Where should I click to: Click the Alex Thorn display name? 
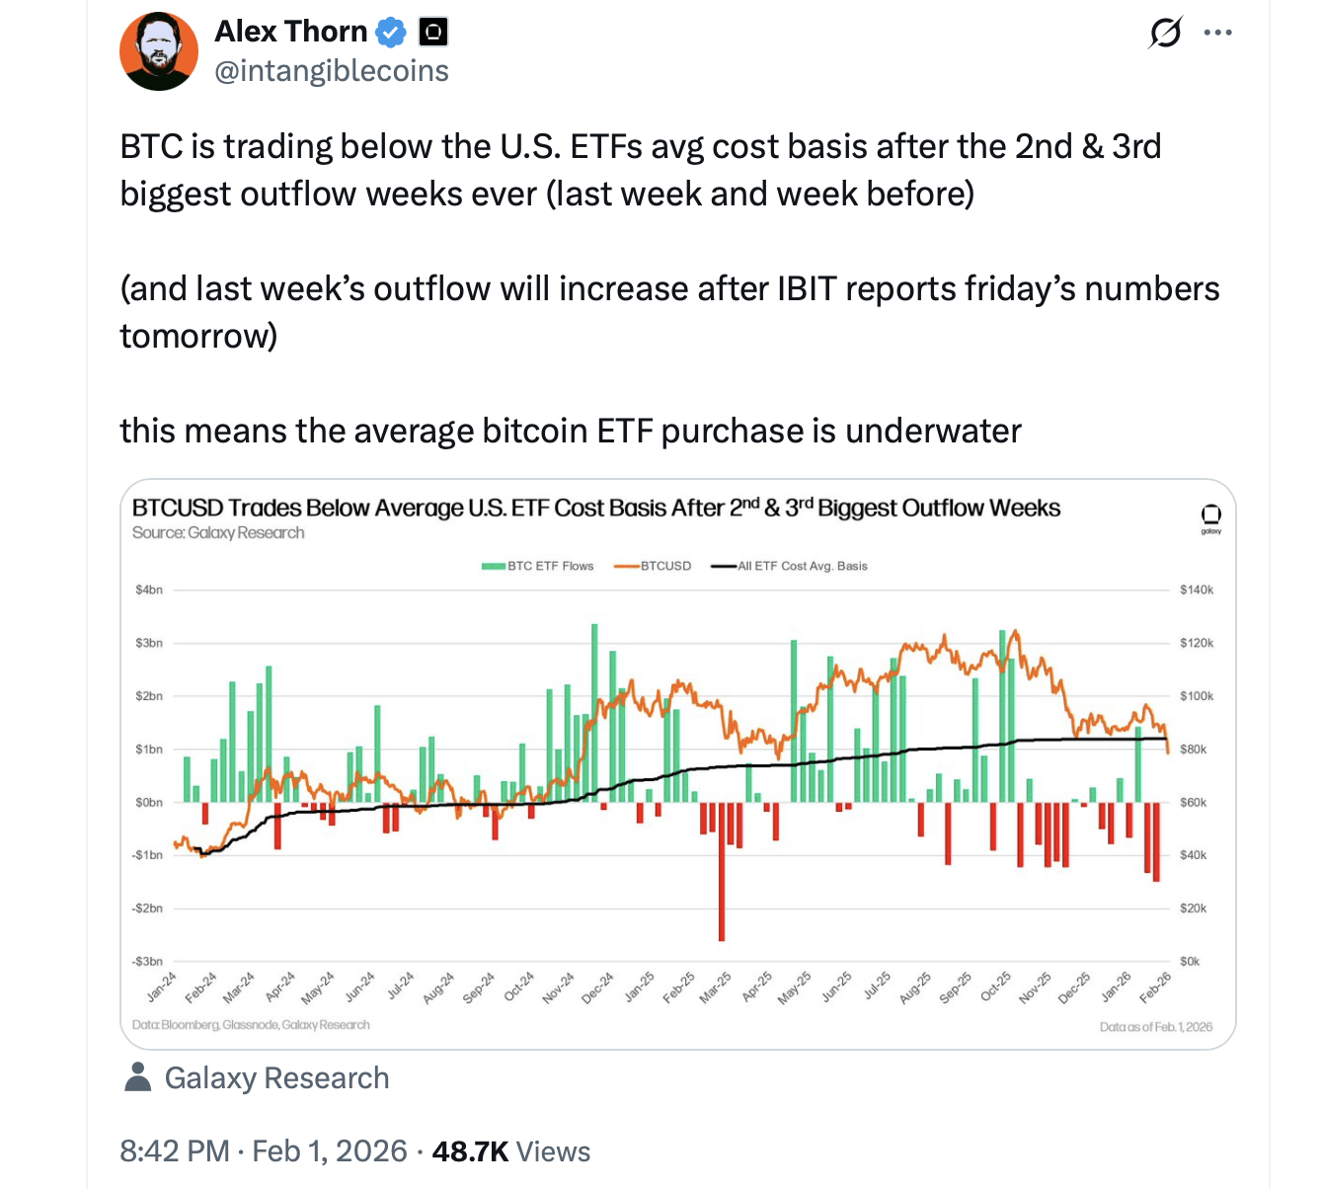(x=290, y=32)
